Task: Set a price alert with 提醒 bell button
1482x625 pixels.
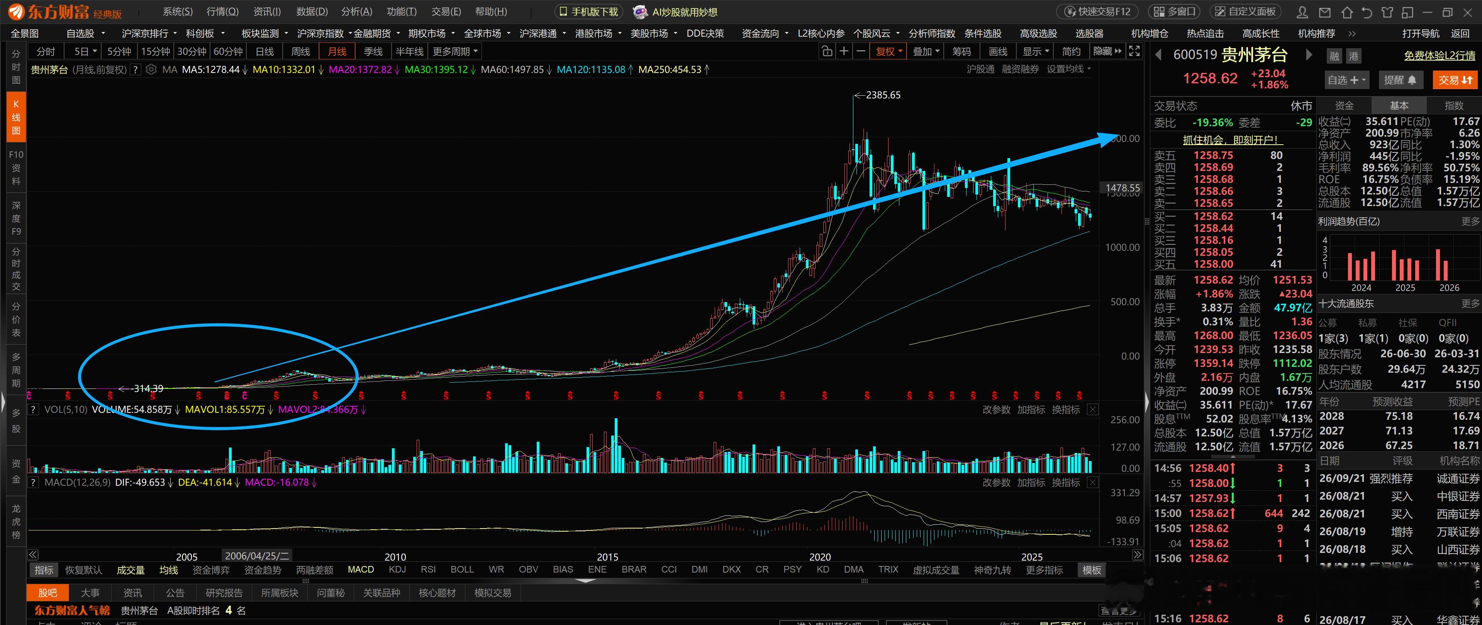Action: coord(1400,80)
